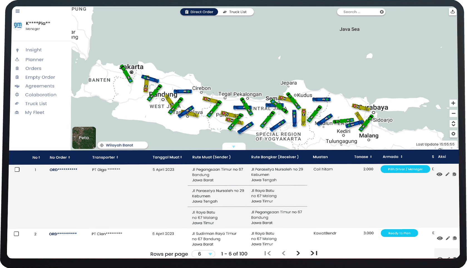The image size is (467, 268).
Task: Jump to first page of results
Action: [x=268, y=253]
